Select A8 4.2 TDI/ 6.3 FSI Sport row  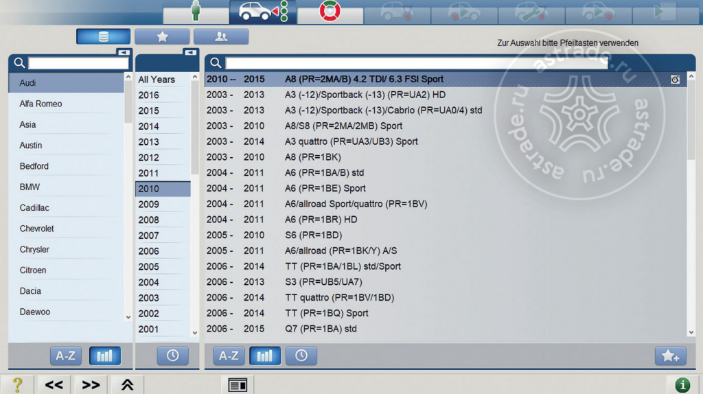point(446,80)
